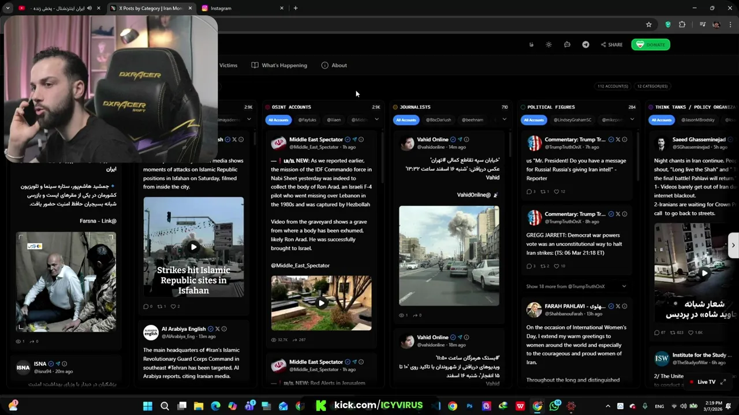This screenshot has height=415, width=739.
Task: Open Windows taskbar search
Action: click(x=165, y=406)
